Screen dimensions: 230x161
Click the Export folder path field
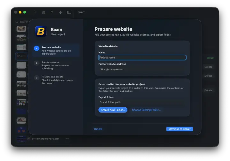pyautogui.click(x=142, y=102)
